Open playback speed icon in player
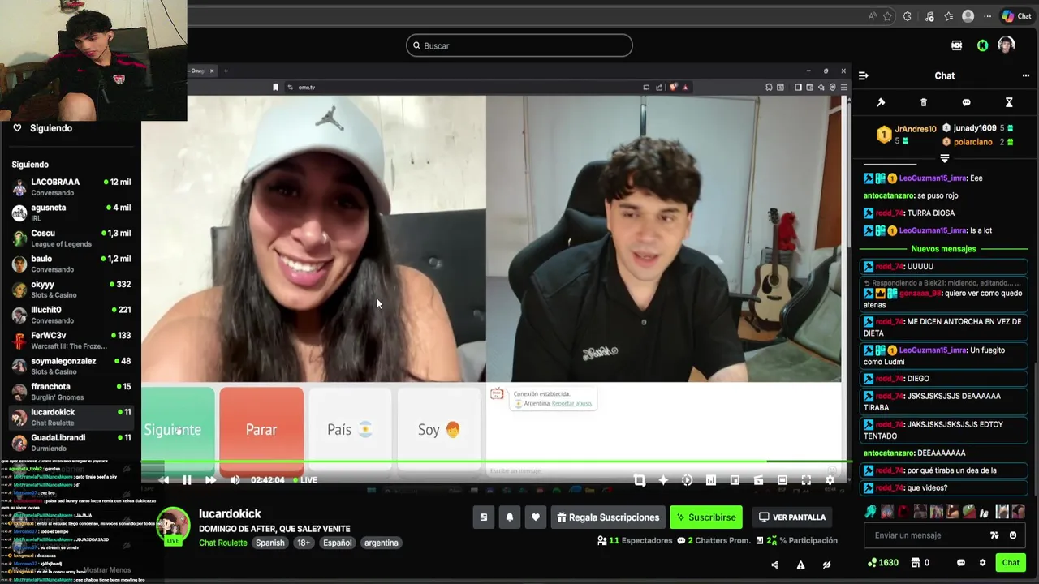 tap(687, 480)
